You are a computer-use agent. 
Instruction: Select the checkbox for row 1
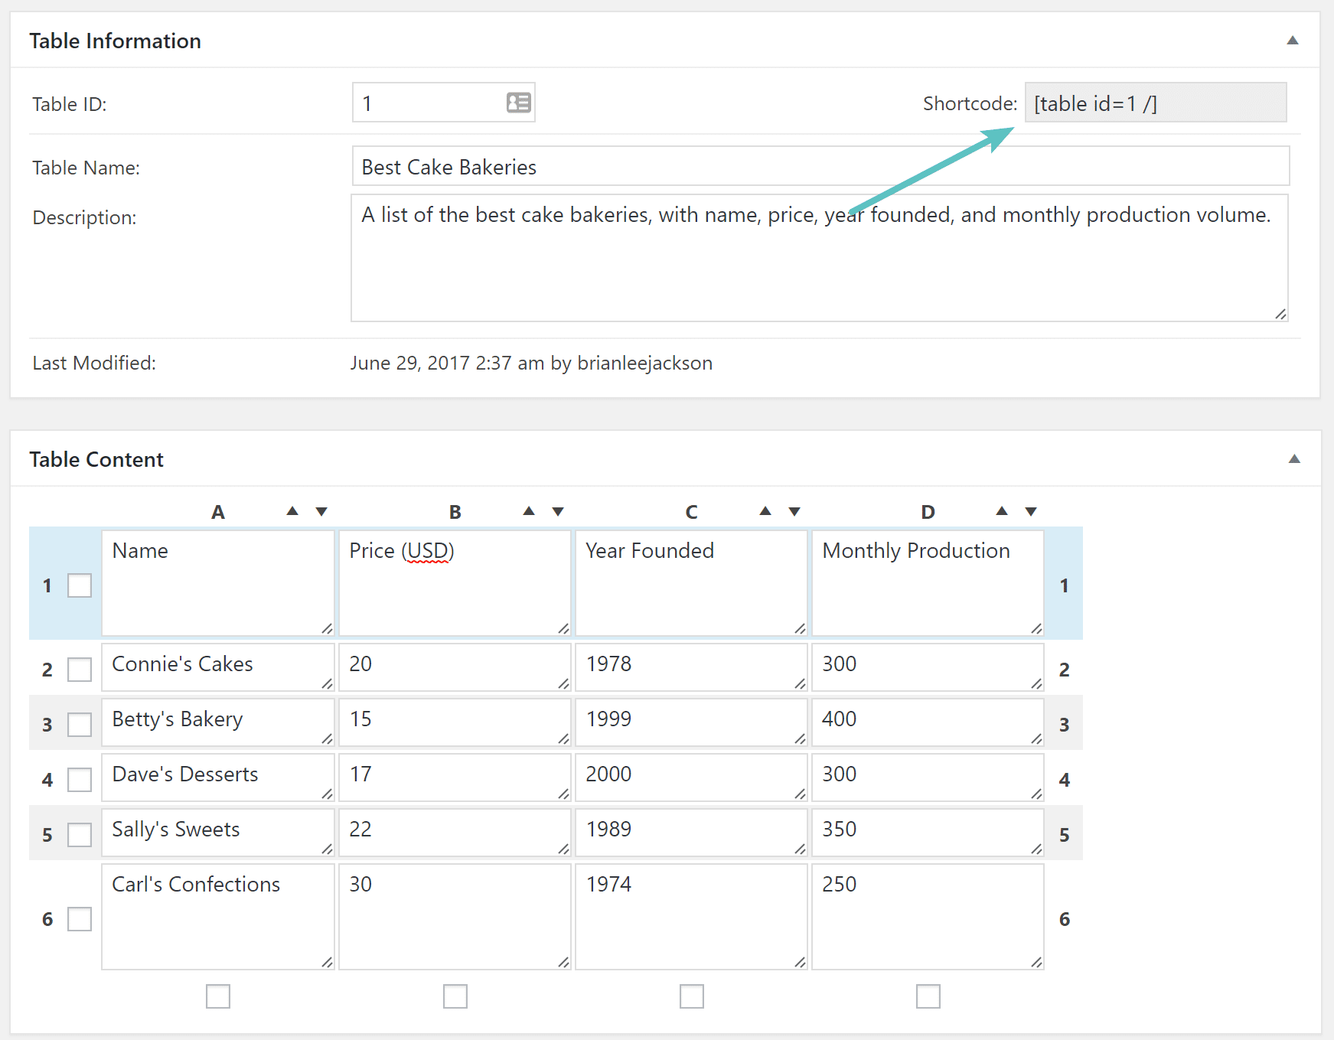tap(80, 585)
